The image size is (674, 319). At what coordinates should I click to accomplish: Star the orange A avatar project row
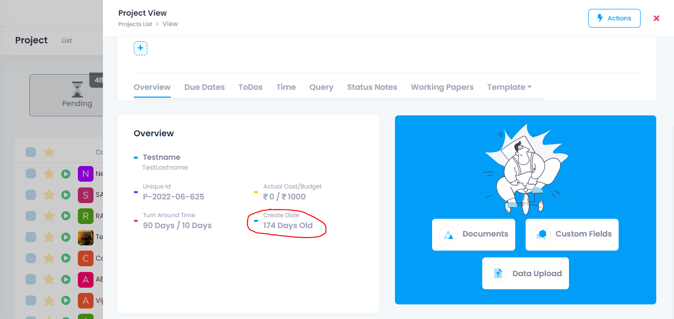(49, 301)
